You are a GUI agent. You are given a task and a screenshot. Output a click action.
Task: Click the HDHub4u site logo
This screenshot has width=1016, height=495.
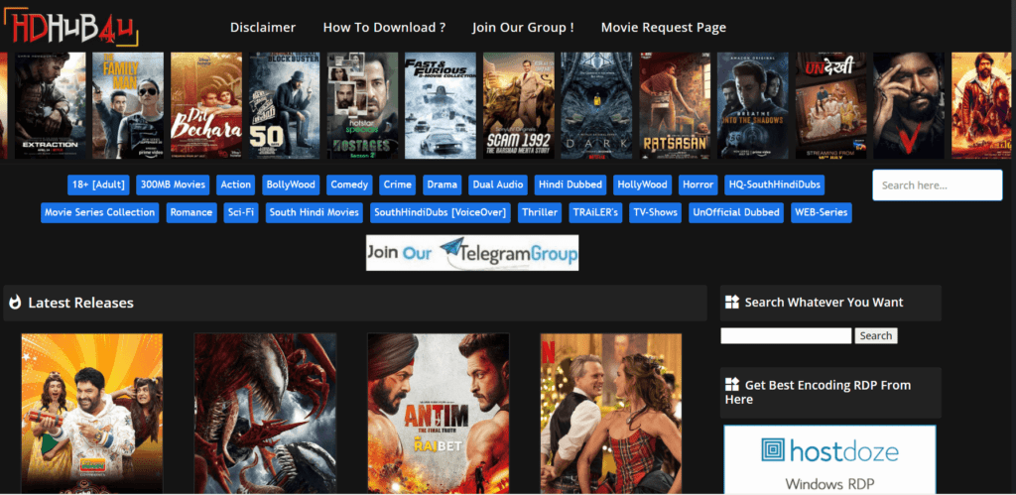click(71, 27)
